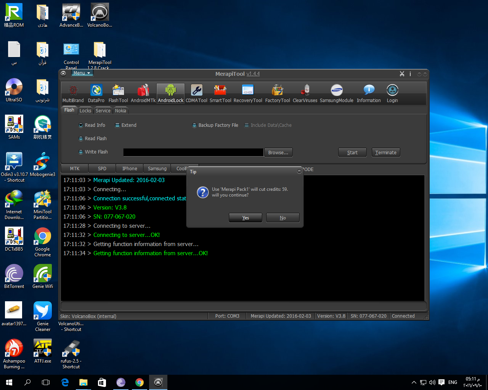Open the RecoveryTool module

(248, 94)
